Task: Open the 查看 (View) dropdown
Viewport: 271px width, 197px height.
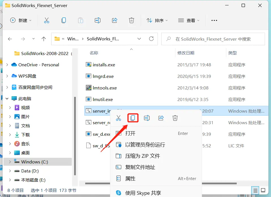Action: (189, 20)
